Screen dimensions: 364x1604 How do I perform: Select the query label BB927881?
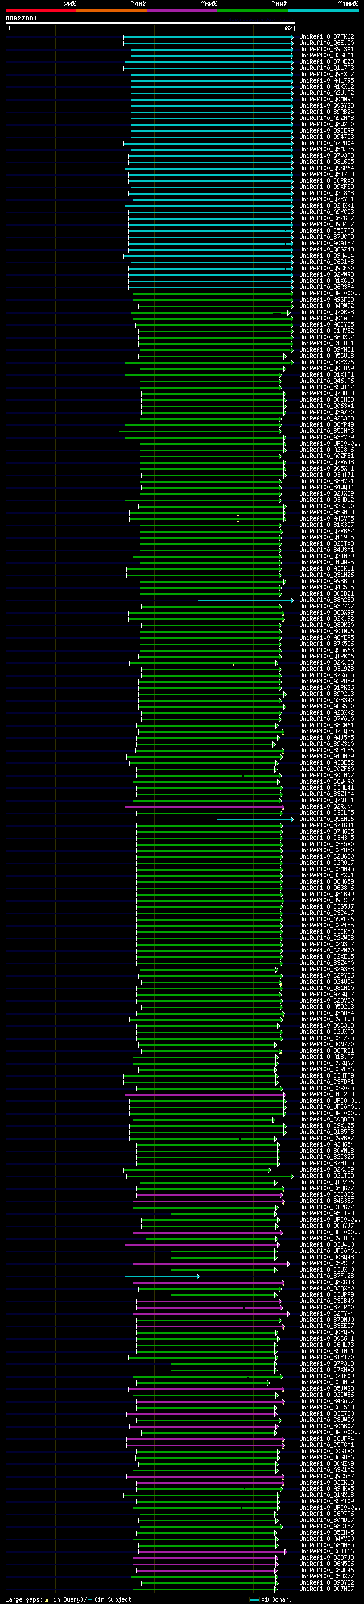click(x=21, y=18)
